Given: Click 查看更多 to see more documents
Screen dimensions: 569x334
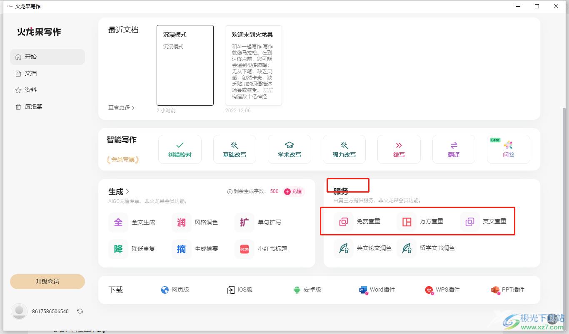Looking at the screenshot, I should click(x=121, y=107).
